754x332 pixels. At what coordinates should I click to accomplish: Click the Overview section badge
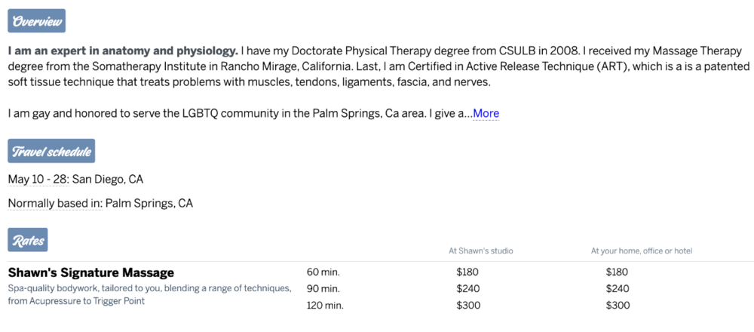pyautogui.click(x=36, y=21)
